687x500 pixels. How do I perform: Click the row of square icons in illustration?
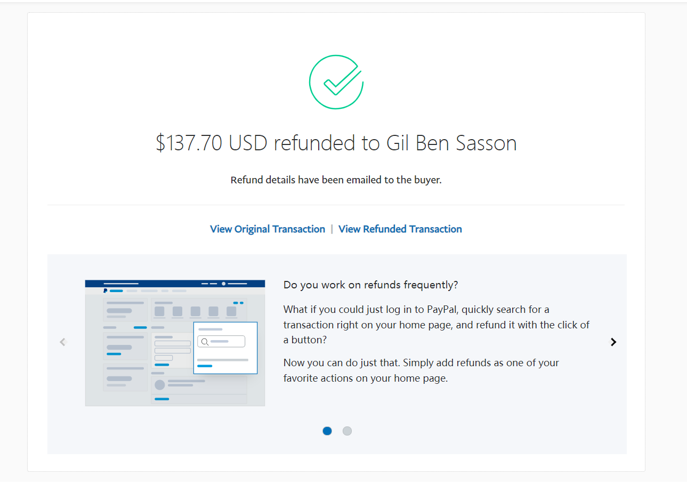196,312
